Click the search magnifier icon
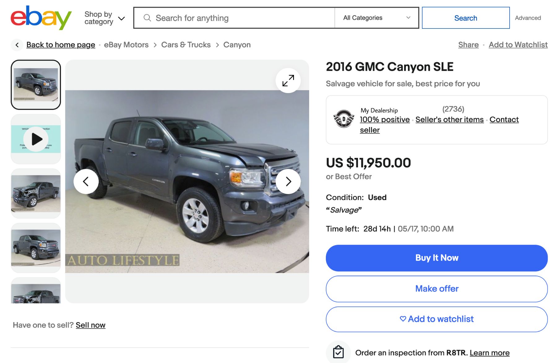This screenshot has height=363, width=557. 148,18
